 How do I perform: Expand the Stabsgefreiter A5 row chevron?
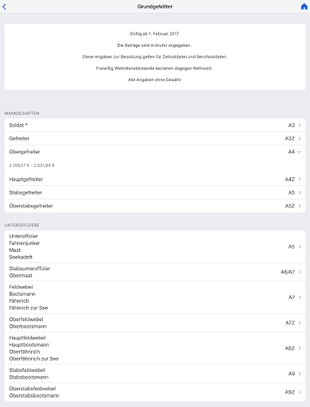300,192
